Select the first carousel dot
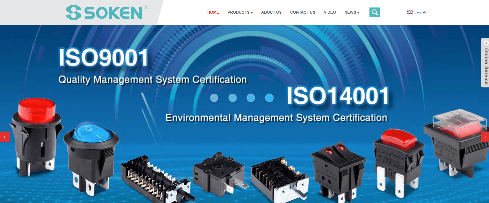This screenshot has width=489, height=203. pos(214,98)
